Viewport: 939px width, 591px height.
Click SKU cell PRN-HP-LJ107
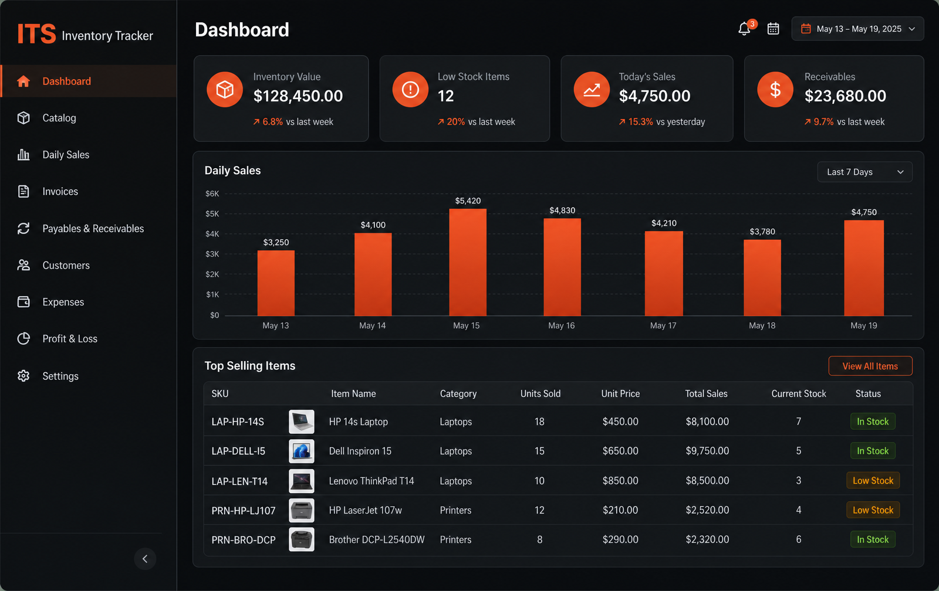coord(244,511)
